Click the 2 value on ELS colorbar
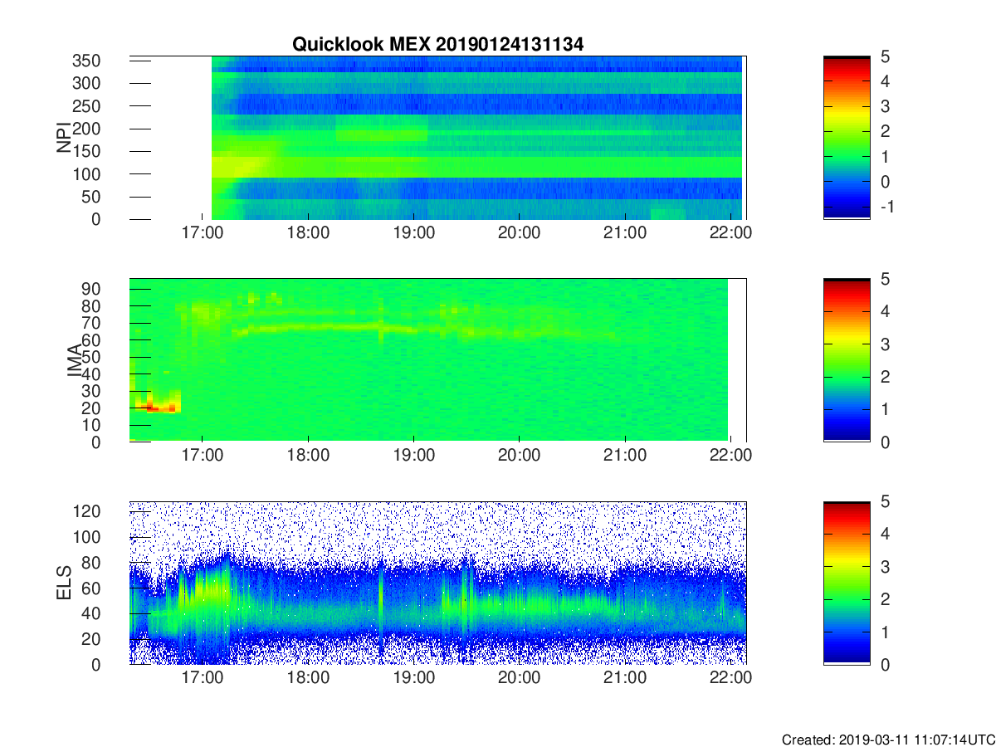 point(885,599)
